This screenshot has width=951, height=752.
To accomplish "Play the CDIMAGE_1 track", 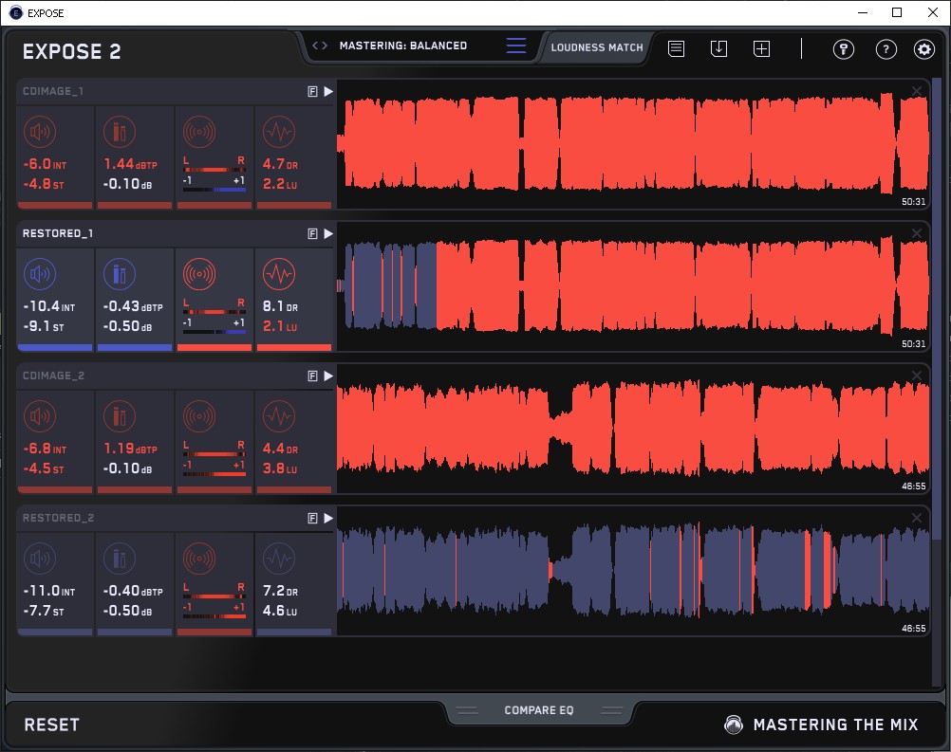I will (328, 91).
